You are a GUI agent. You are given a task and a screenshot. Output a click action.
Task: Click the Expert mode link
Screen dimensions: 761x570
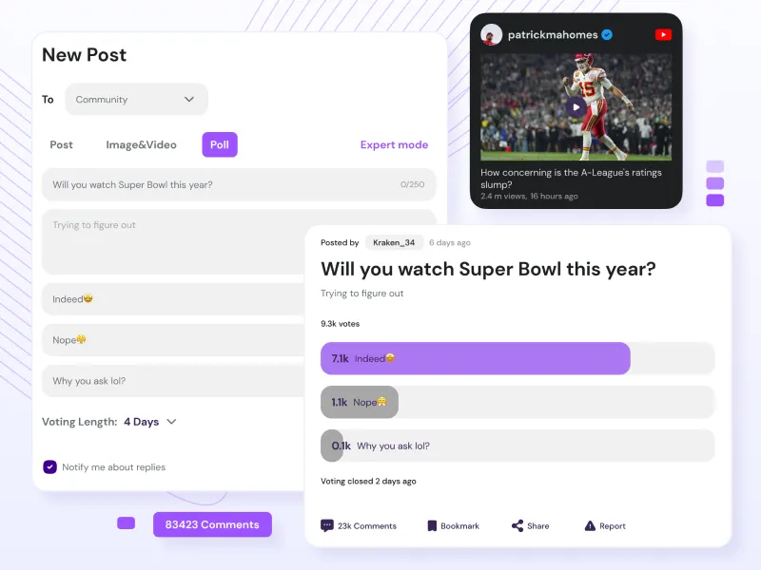(394, 145)
